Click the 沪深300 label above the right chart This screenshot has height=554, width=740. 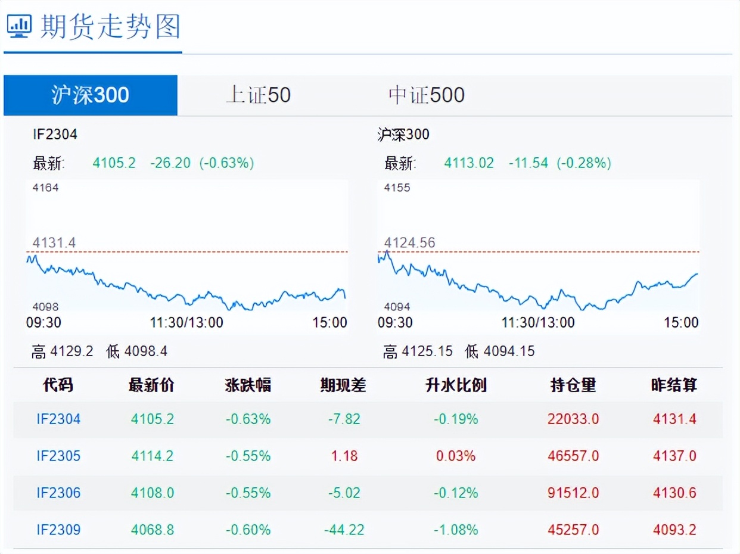pos(402,134)
